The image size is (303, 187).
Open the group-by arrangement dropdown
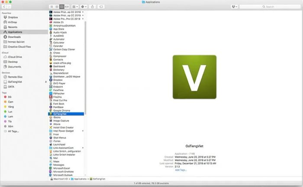point(75,7)
